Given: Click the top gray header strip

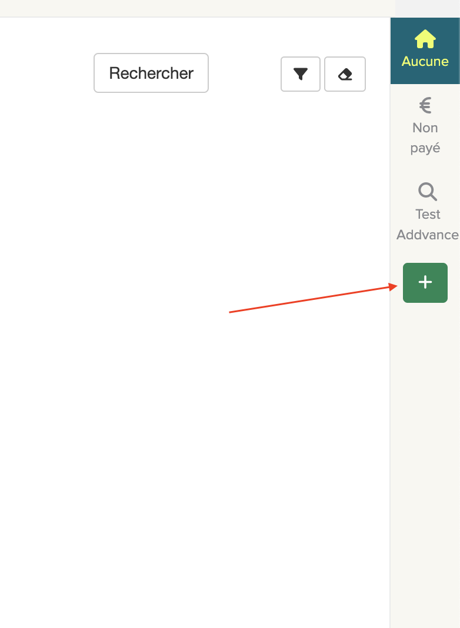Looking at the screenshot, I should (196, 8).
